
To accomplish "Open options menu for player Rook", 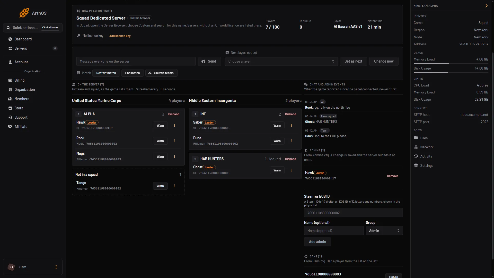I will click(174, 141).
